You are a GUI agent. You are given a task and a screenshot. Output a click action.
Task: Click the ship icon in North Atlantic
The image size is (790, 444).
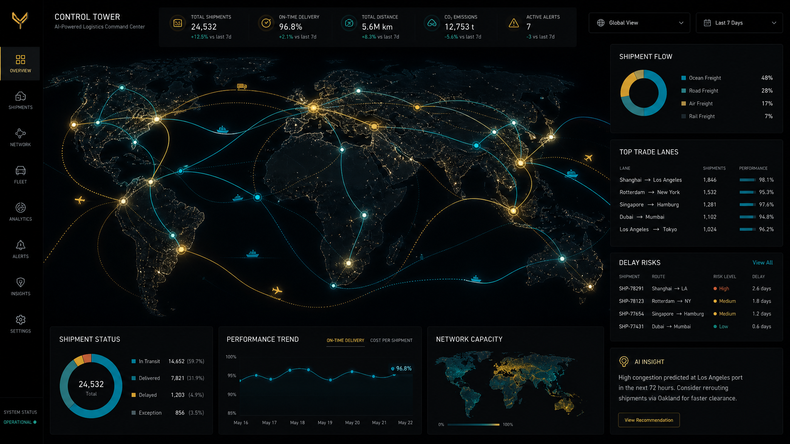point(223,129)
